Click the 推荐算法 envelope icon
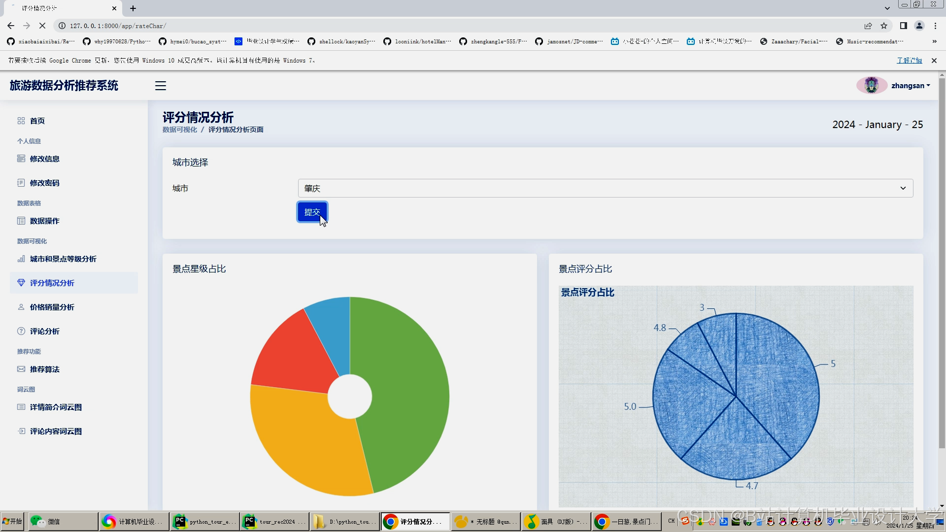This screenshot has width=946, height=532. click(21, 369)
